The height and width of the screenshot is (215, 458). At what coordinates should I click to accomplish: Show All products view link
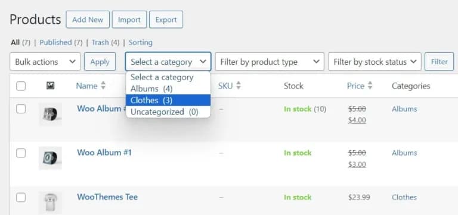[x=15, y=43]
